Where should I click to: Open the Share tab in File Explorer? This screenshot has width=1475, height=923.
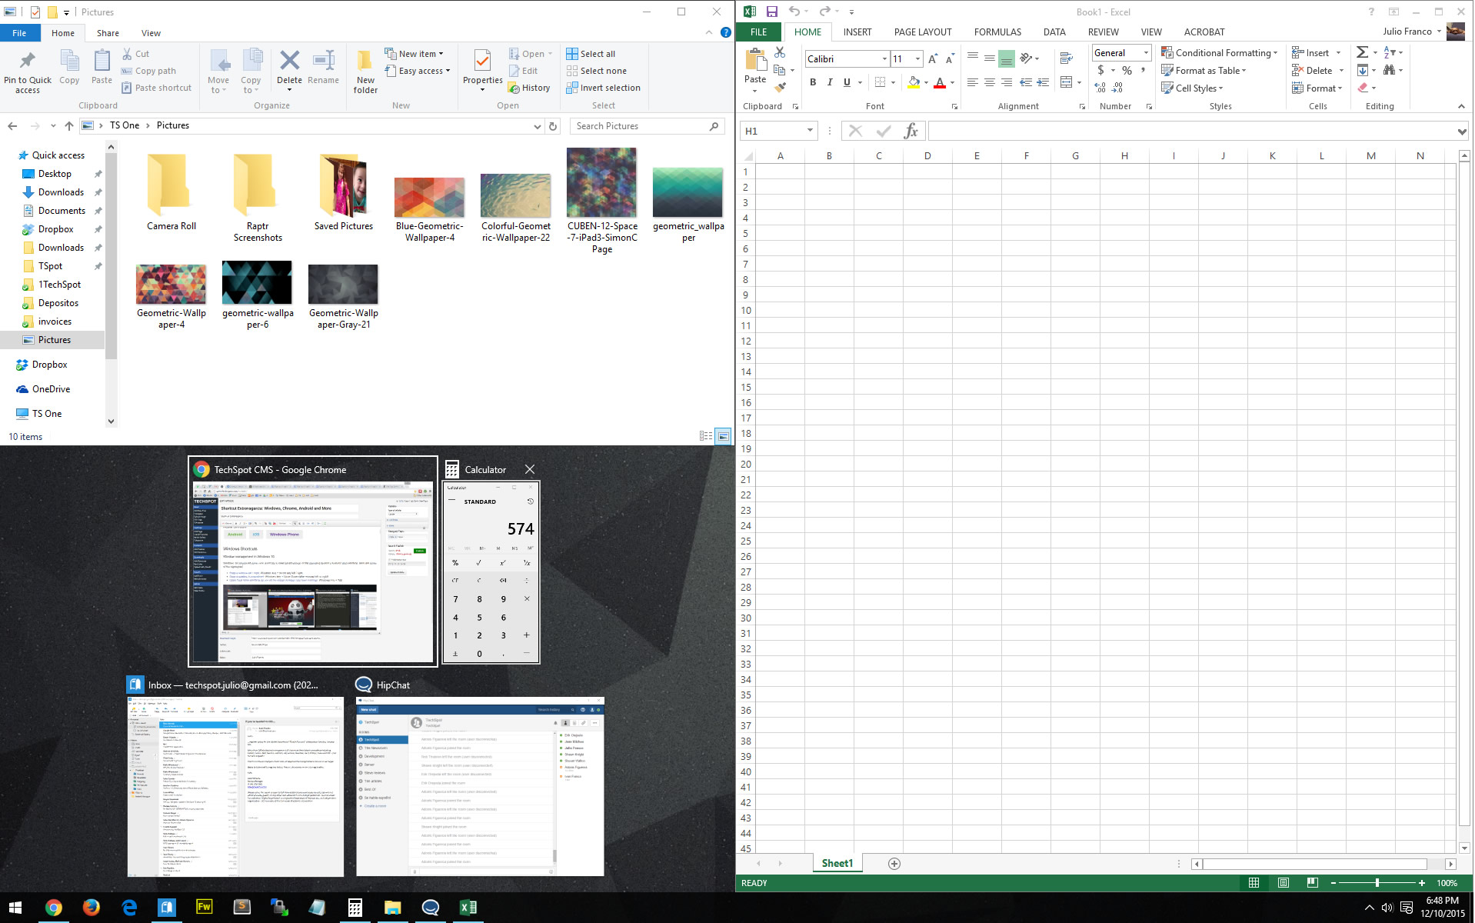(x=108, y=33)
